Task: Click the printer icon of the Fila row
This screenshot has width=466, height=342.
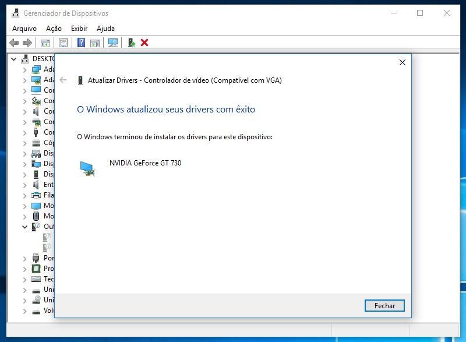Action: (x=36, y=195)
